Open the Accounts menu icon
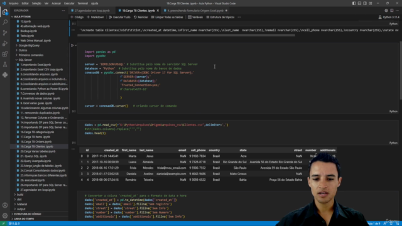Image resolution: width=402 pixels, height=226 pixels. 5,205
